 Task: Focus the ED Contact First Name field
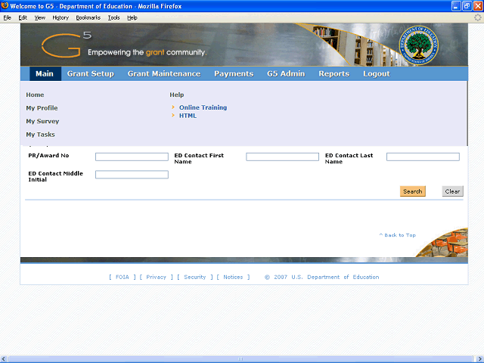pyautogui.click(x=282, y=157)
